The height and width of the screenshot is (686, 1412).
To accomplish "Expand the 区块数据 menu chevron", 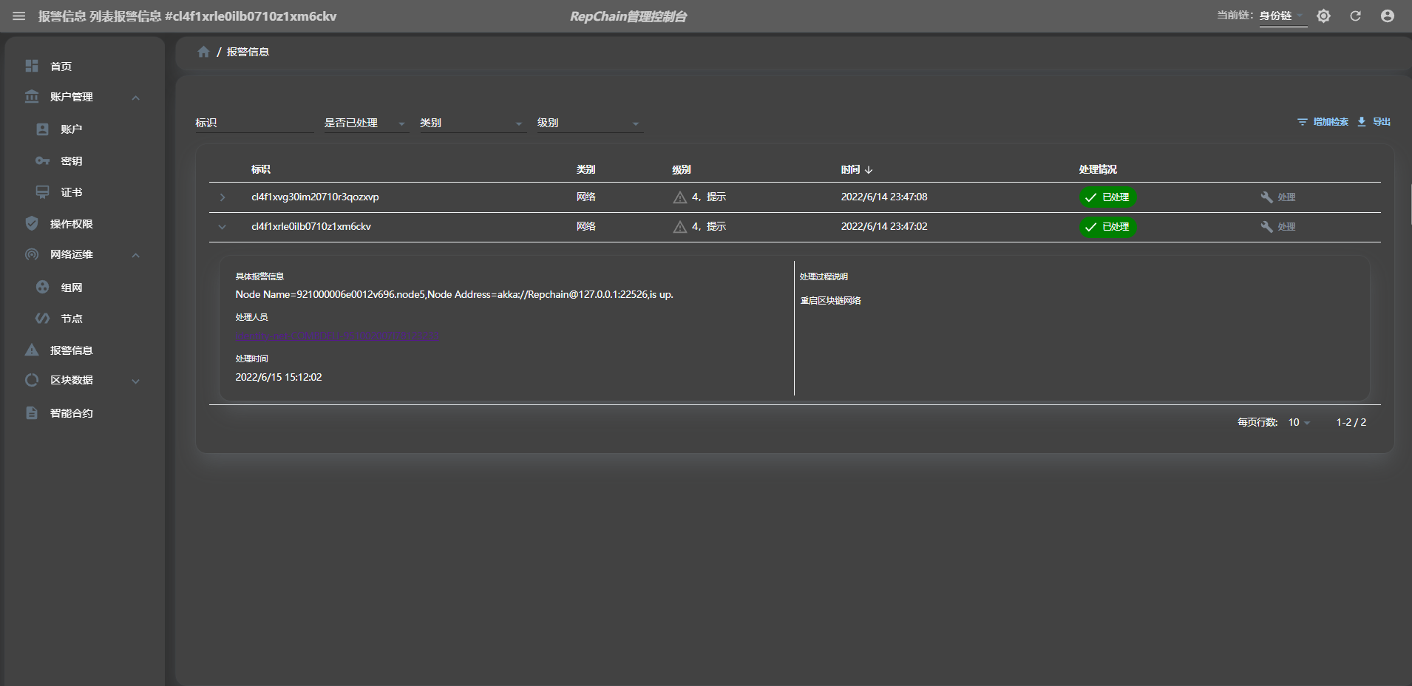I will click(x=136, y=381).
